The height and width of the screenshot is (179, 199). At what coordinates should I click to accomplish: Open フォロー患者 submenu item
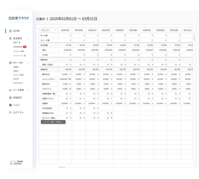(18, 51)
